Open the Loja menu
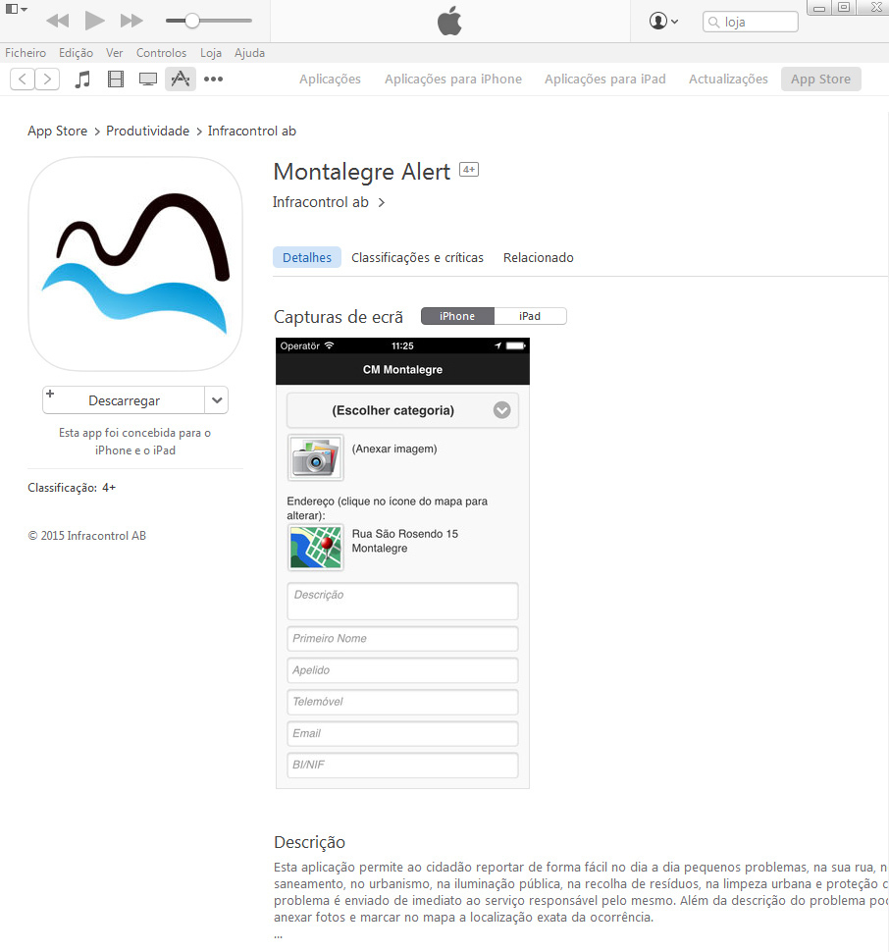Screen dimensions: 889x952 210,53
